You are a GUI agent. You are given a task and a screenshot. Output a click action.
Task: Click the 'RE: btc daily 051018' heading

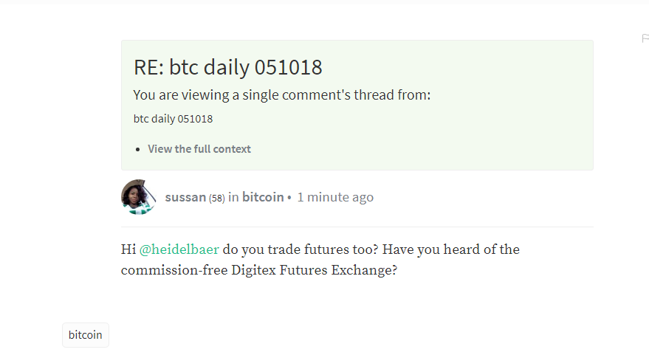227,67
